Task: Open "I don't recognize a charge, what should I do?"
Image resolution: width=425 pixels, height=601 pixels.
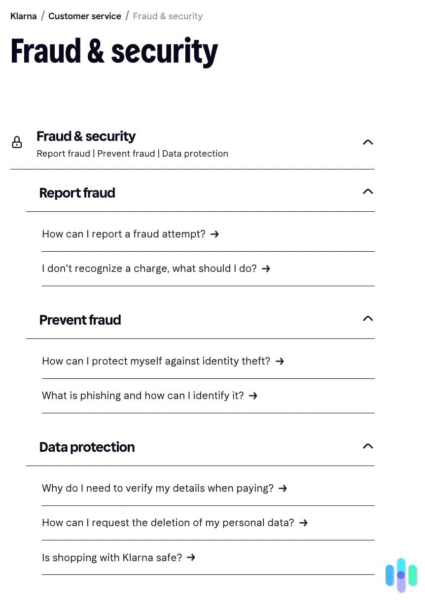Action: coord(149,268)
